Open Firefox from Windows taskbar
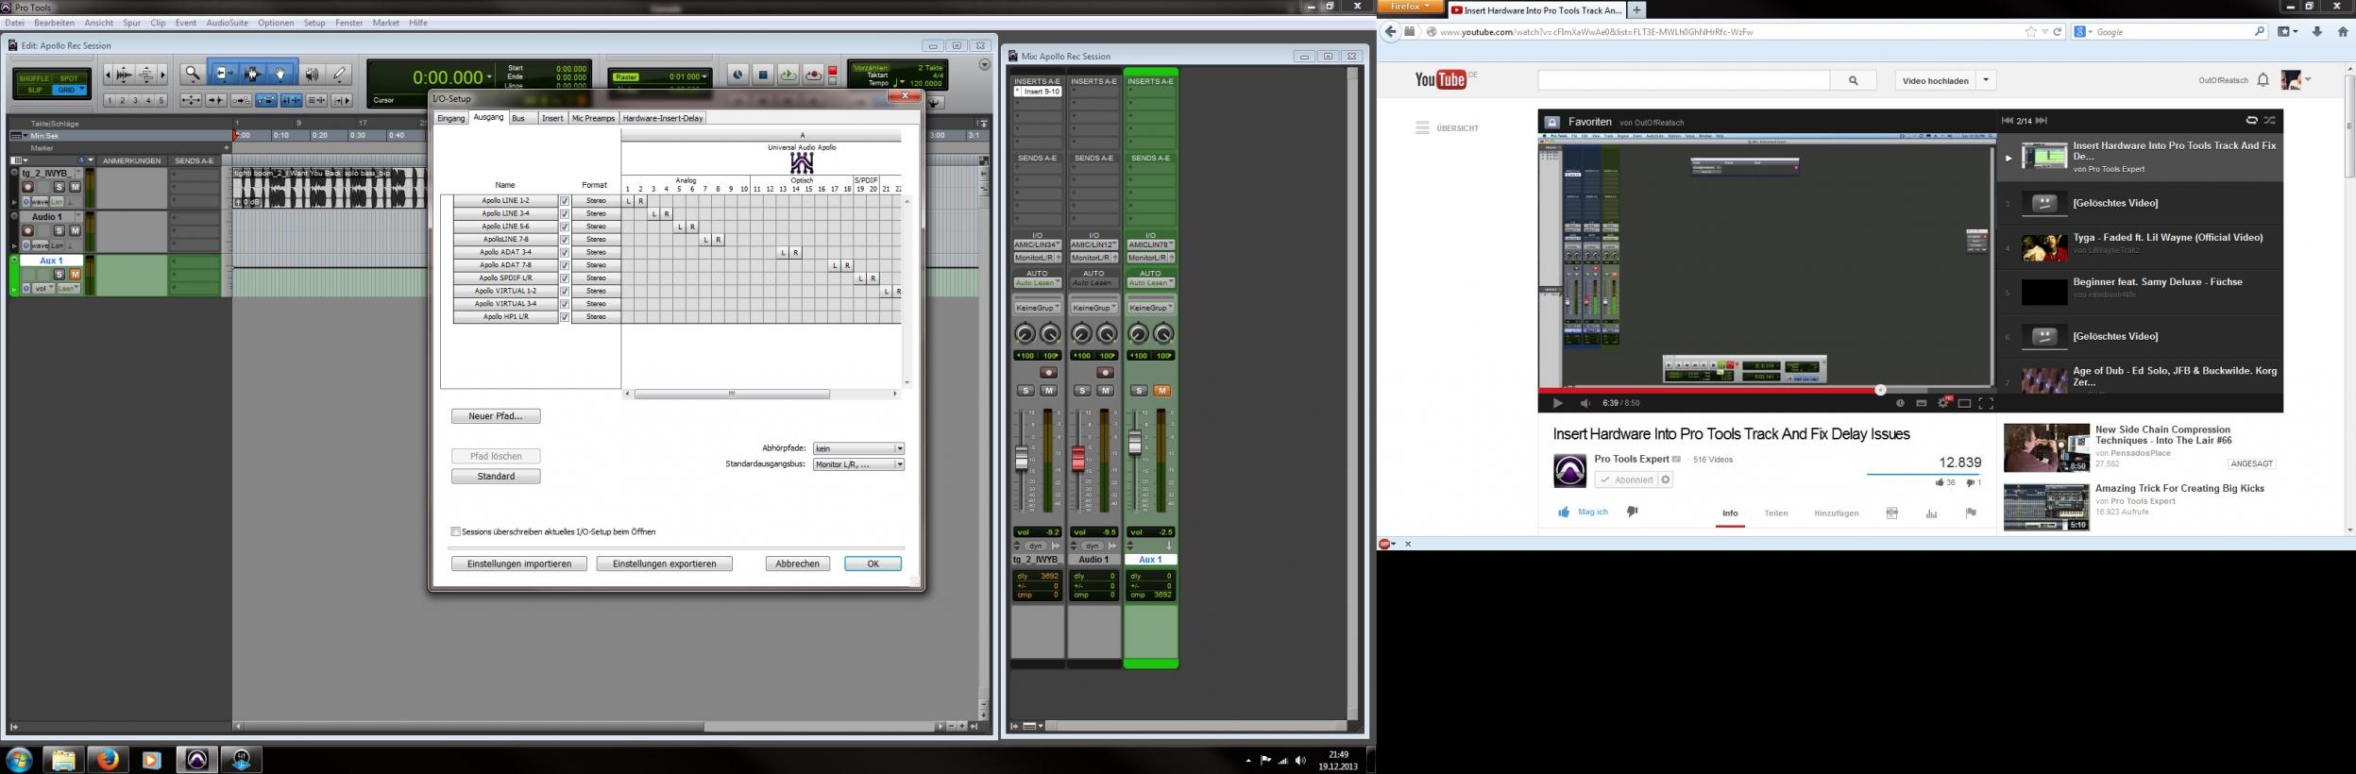This screenshot has width=2356, height=774. point(107,759)
